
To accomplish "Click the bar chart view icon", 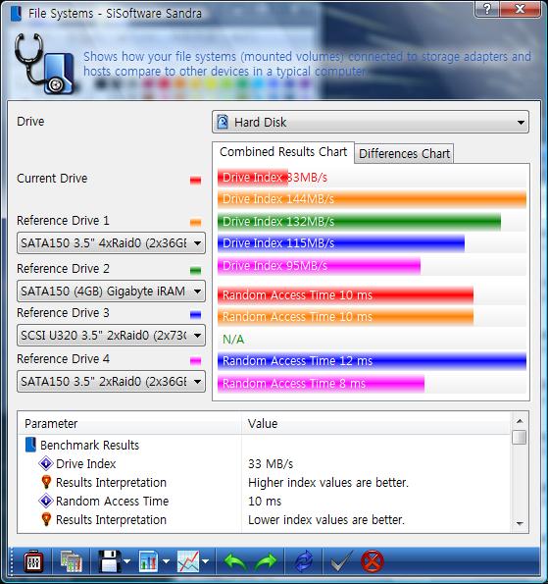I will pos(149,562).
